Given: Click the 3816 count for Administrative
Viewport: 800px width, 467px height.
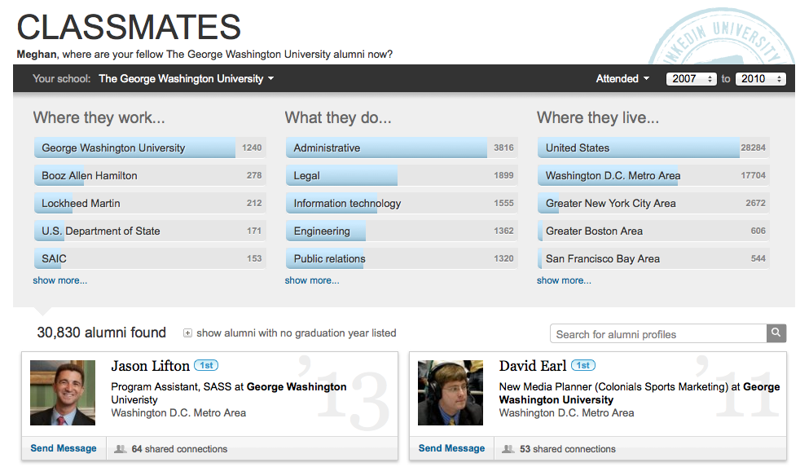Looking at the screenshot, I should 503,148.
